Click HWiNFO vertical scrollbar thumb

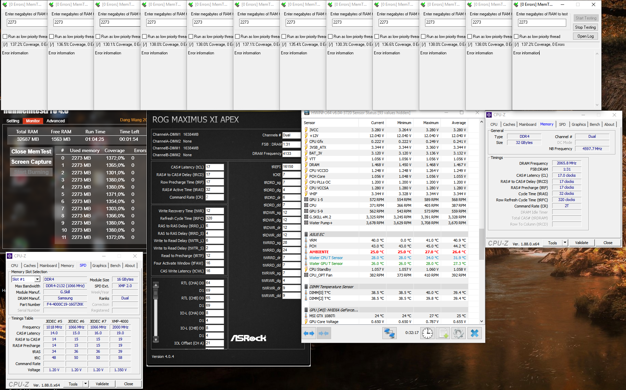[x=482, y=244]
